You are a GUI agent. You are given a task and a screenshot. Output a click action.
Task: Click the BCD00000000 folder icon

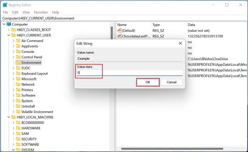(18, 123)
